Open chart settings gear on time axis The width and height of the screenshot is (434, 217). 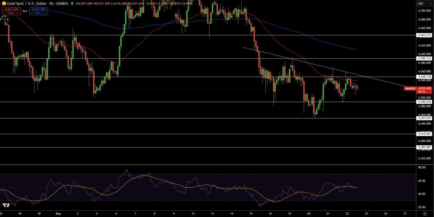(x=425, y=214)
